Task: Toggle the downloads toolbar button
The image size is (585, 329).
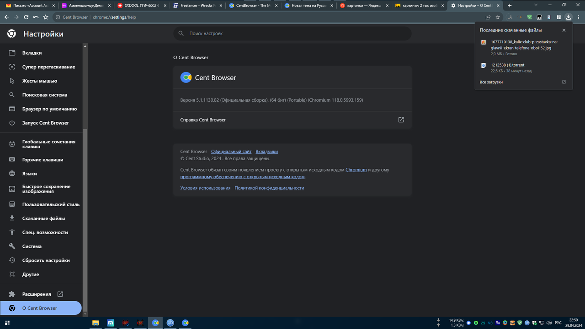Action: point(568,17)
